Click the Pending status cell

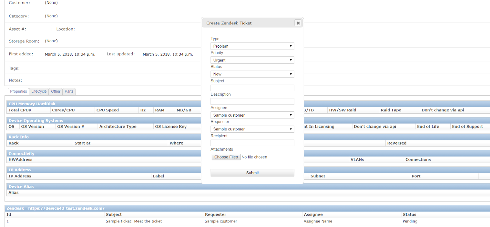410,221
